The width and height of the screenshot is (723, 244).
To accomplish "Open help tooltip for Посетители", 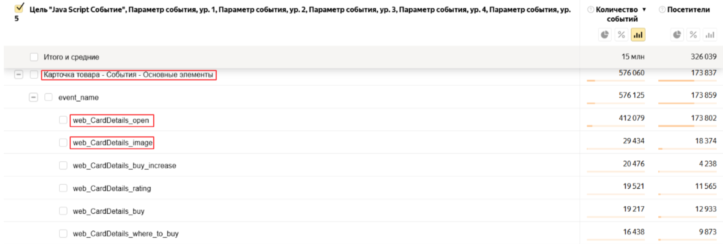I will coord(662,10).
